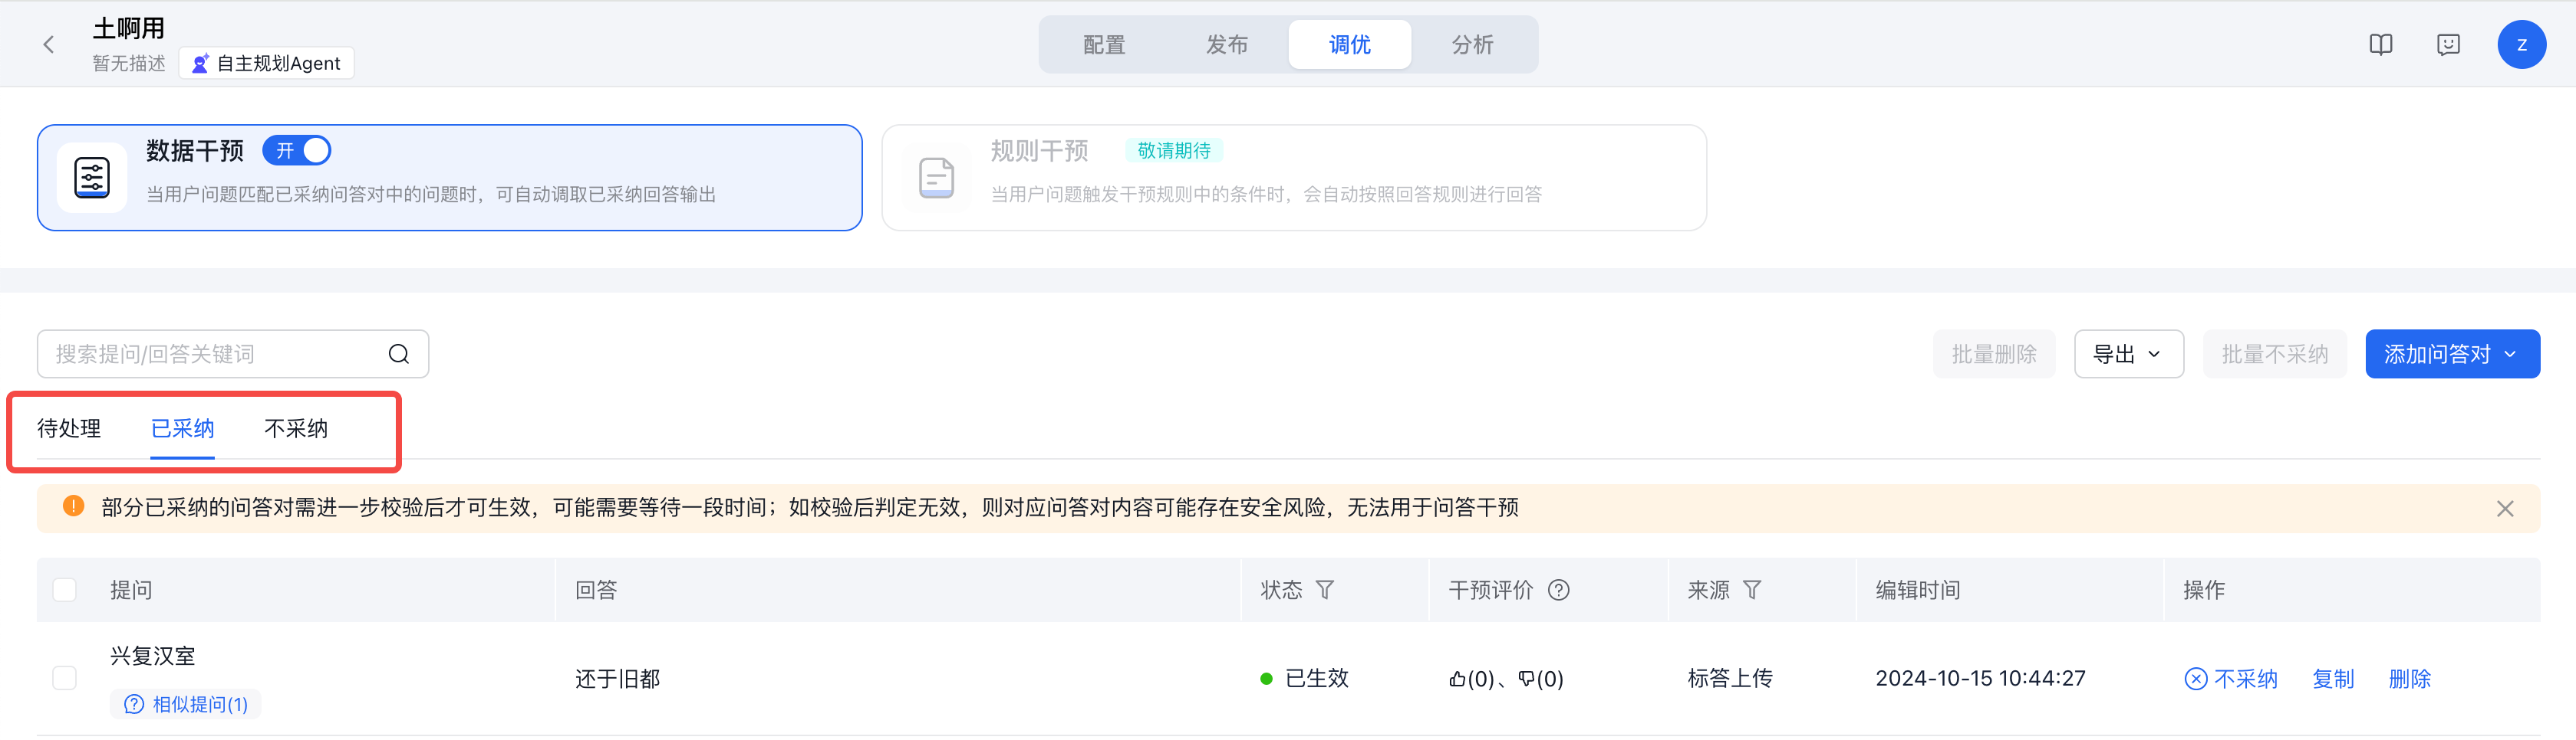Click the 批量不采纳 button

2274,353
